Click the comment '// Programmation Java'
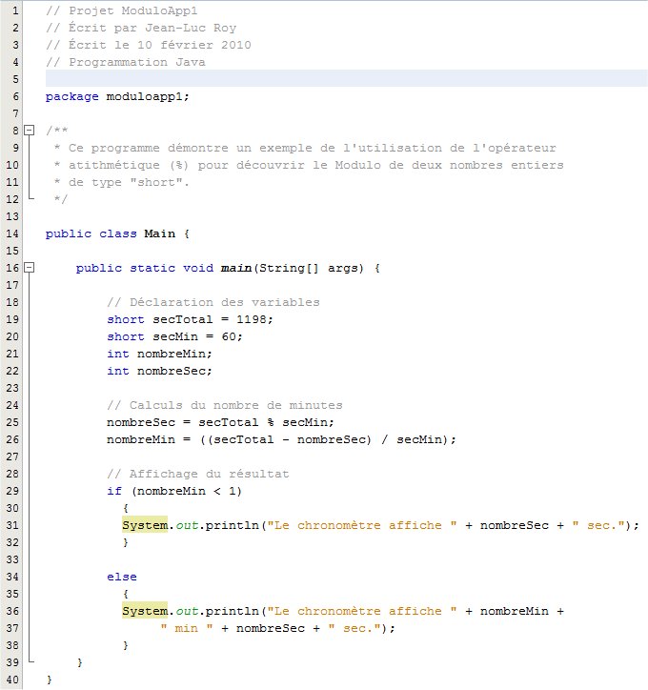The height and width of the screenshot is (690, 648). coord(126,62)
